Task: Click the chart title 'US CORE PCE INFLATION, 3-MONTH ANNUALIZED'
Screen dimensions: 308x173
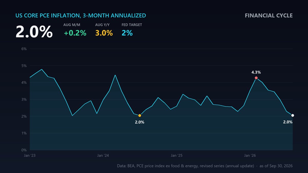Action: pos(81,16)
